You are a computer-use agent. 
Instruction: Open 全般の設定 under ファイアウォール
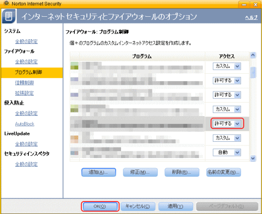(x=26, y=62)
